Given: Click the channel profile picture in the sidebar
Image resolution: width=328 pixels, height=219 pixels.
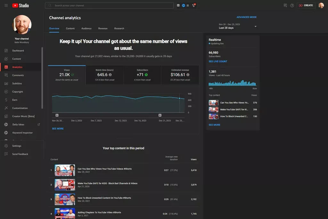Looking at the screenshot, I should [x=22, y=25].
